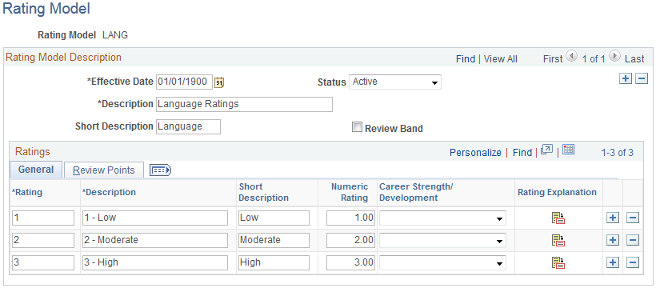The height and width of the screenshot is (288, 656).
Task: Click the Numeric Rating field 3.00
Action: (x=350, y=262)
